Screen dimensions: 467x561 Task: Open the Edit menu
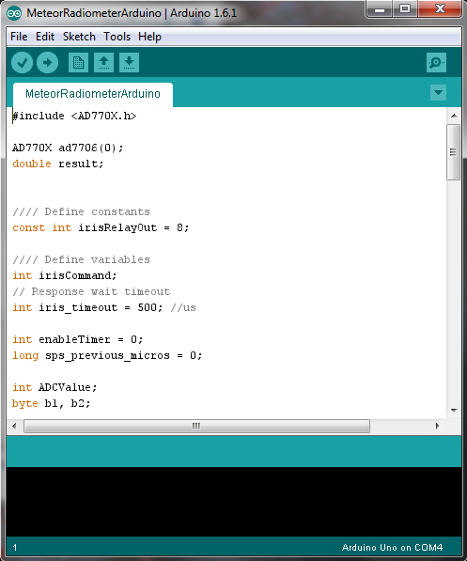click(x=45, y=37)
